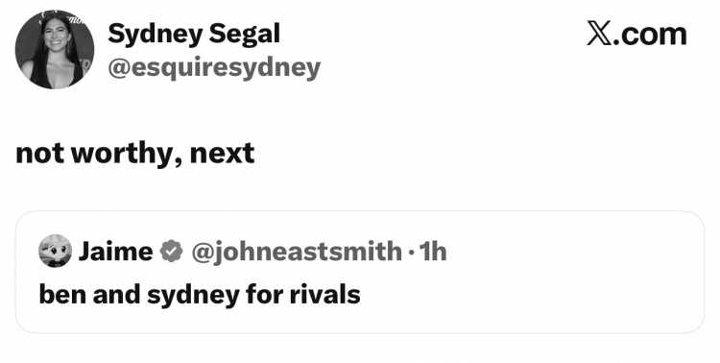Click Jaime's verified badge icon
The image size is (720, 363).
pos(171,252)
